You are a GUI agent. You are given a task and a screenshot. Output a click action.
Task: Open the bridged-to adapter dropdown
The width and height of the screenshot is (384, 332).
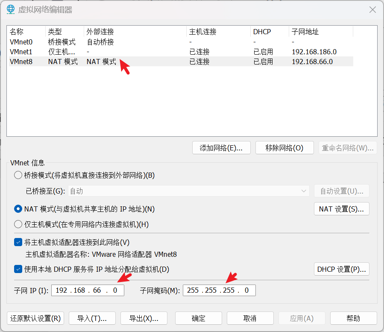303,191
